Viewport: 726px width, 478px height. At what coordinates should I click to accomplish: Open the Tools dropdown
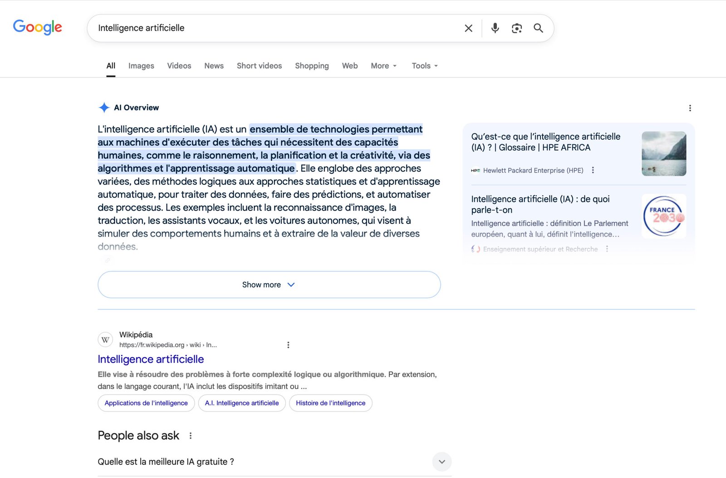point(425,66)
